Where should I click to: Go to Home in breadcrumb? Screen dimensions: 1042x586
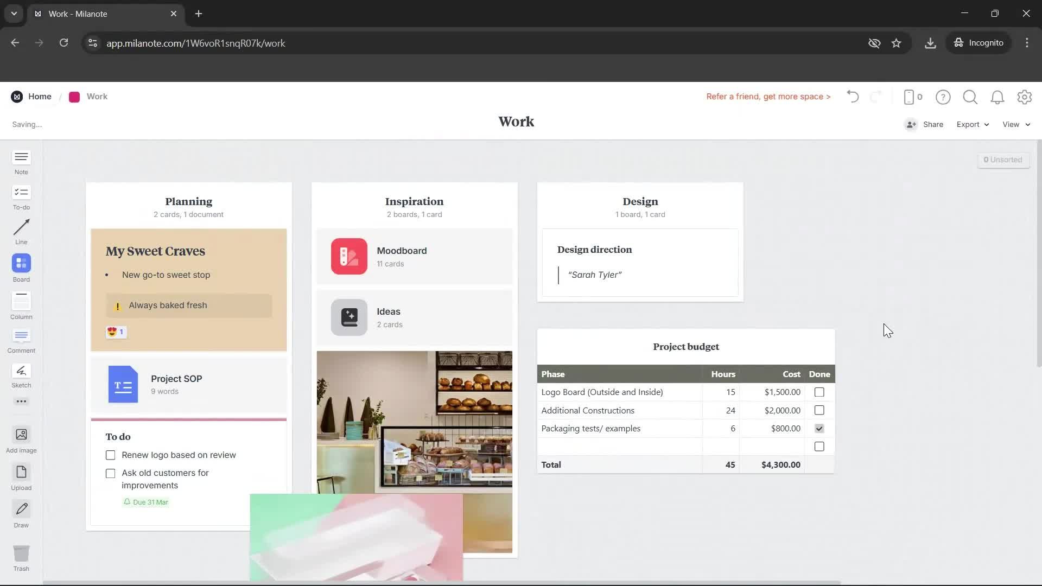pyautogui.click(x=40, y=96)
